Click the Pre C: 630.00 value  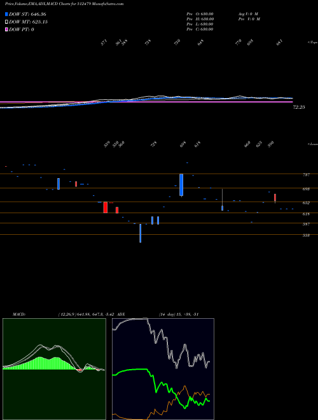coord(200,29)
